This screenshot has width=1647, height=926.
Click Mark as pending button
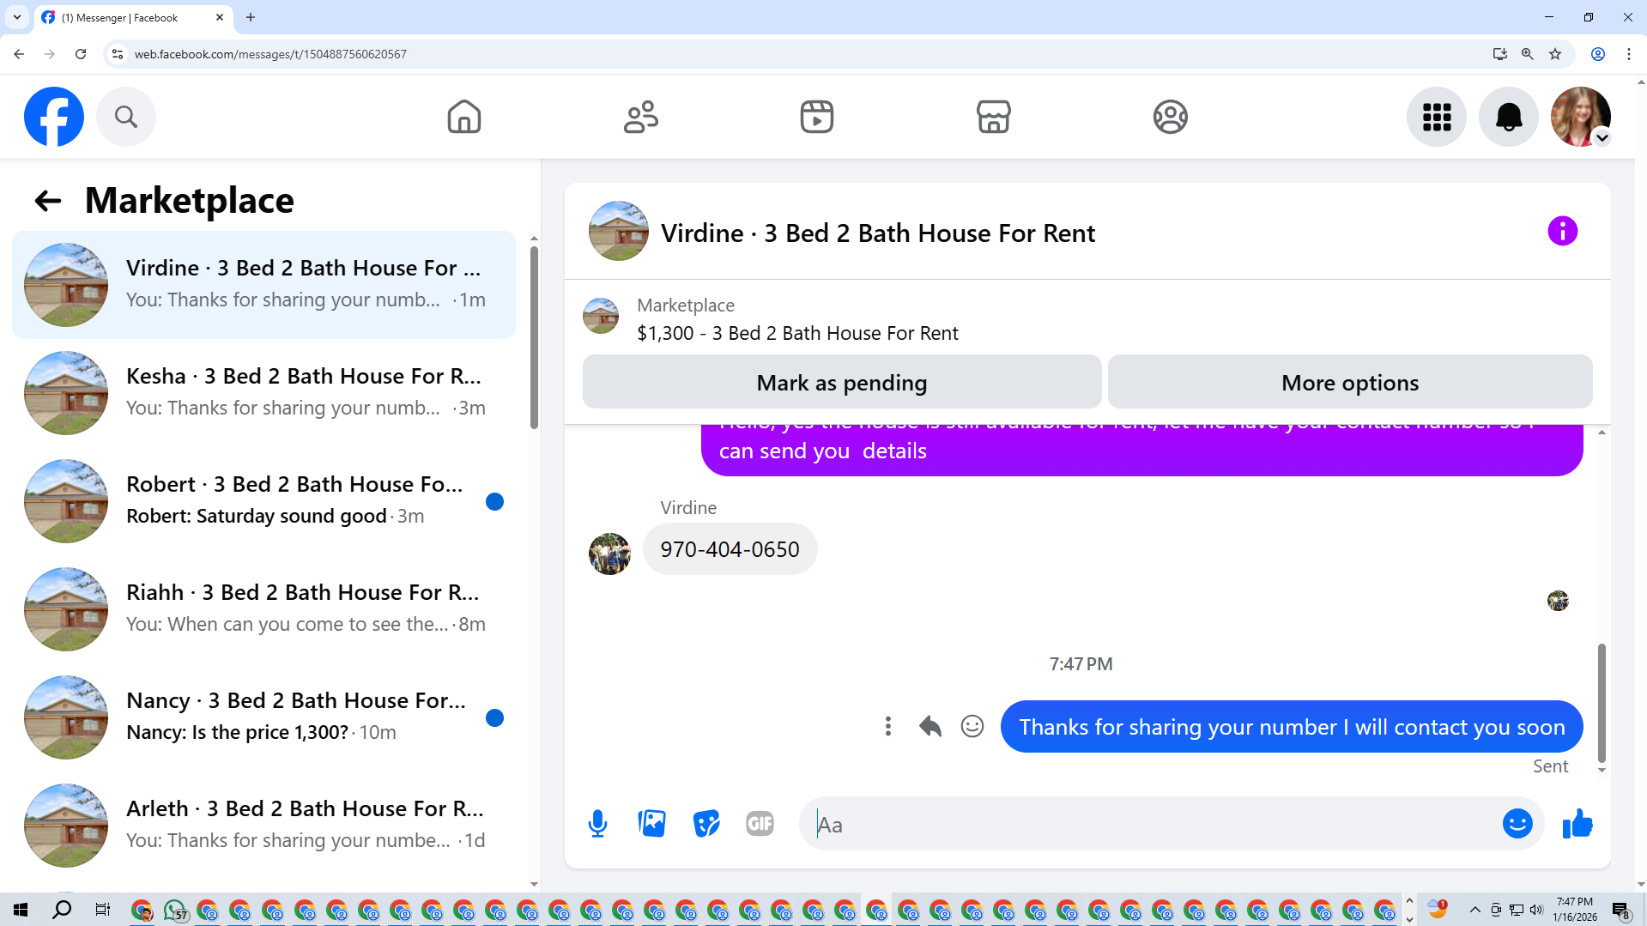(842, 382)
